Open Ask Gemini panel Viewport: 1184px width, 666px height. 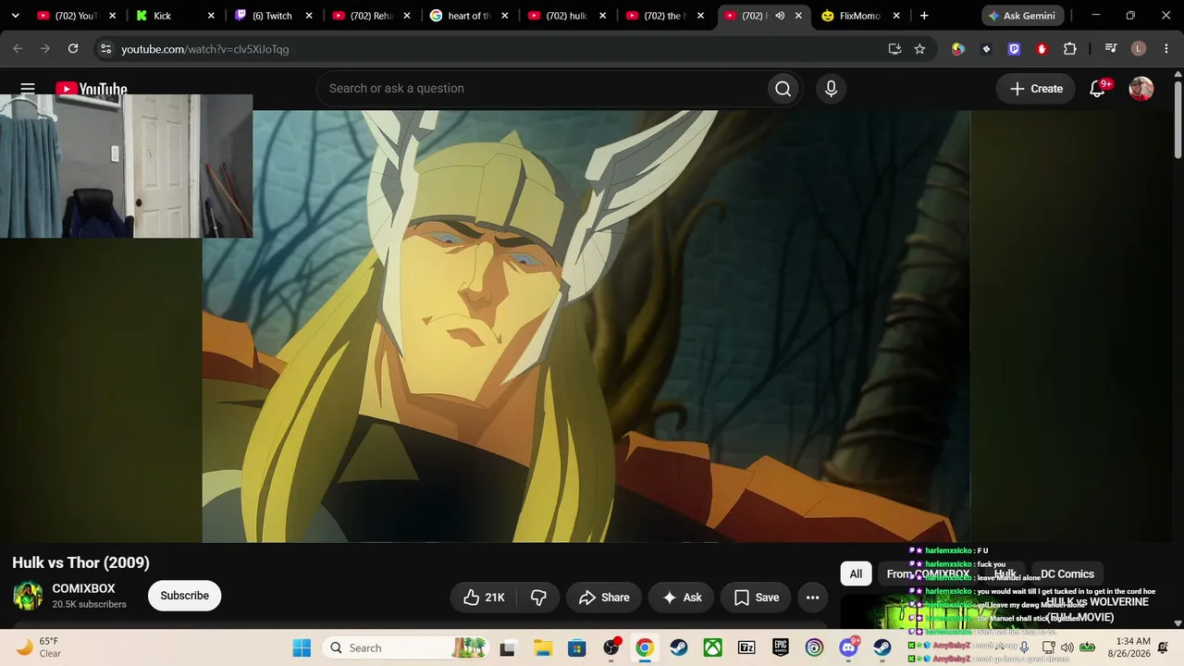click(x=1024, y=16)
